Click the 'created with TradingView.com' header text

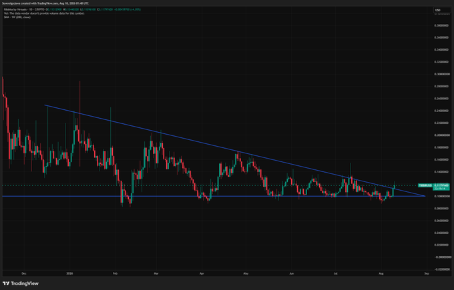coord(39,3)
